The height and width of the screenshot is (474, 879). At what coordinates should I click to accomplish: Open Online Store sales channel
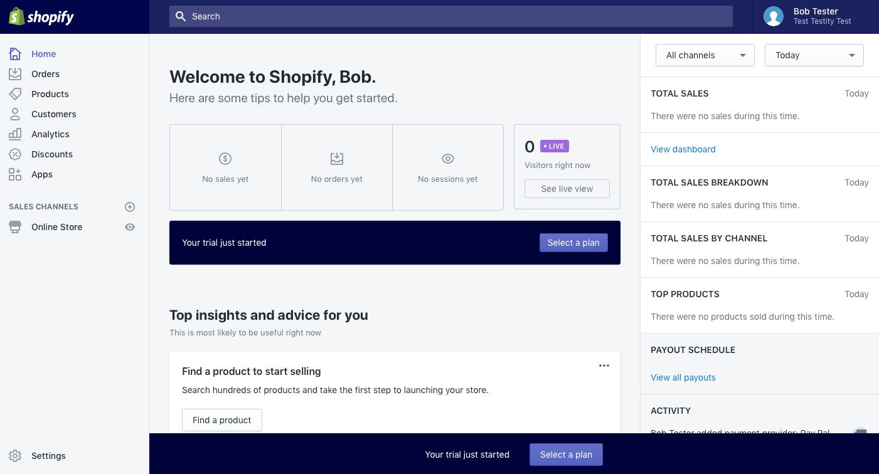56,227
